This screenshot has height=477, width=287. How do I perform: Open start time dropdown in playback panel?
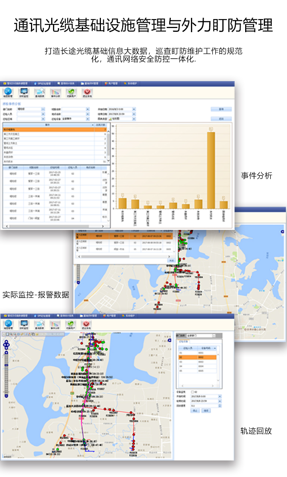[x=220, y=396]
